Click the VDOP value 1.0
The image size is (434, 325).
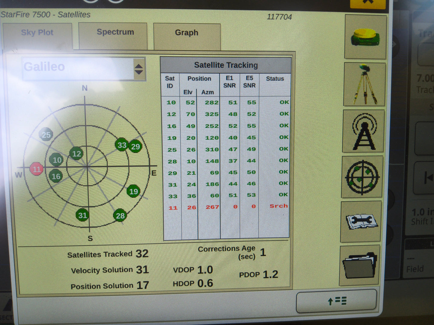pyautogui.click(x=205, y=270)
